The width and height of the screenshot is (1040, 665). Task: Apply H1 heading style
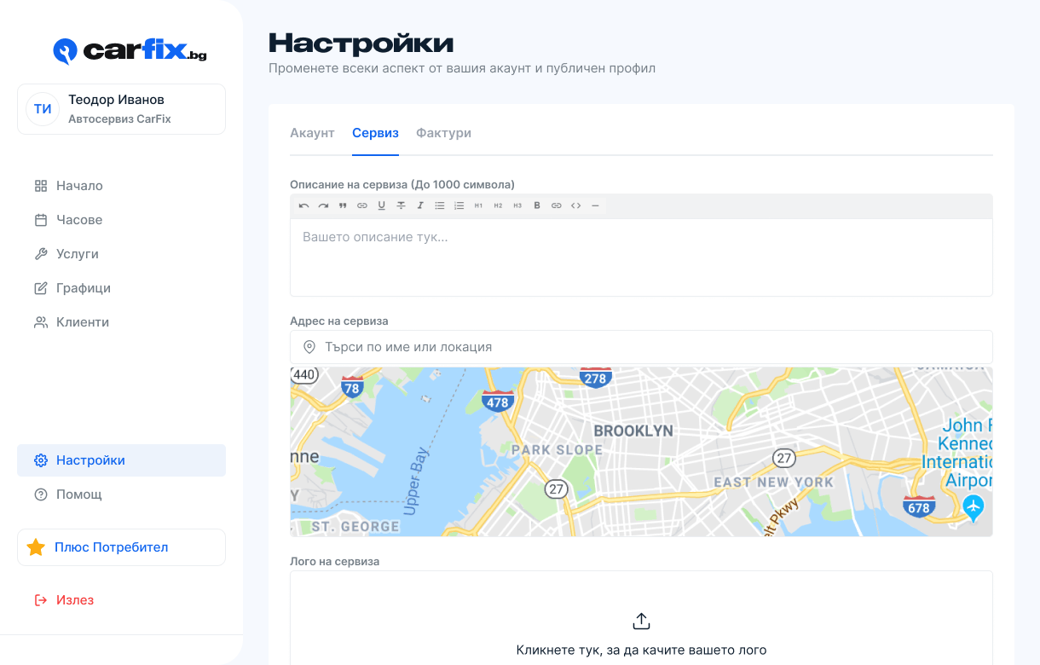pos(478,205)
